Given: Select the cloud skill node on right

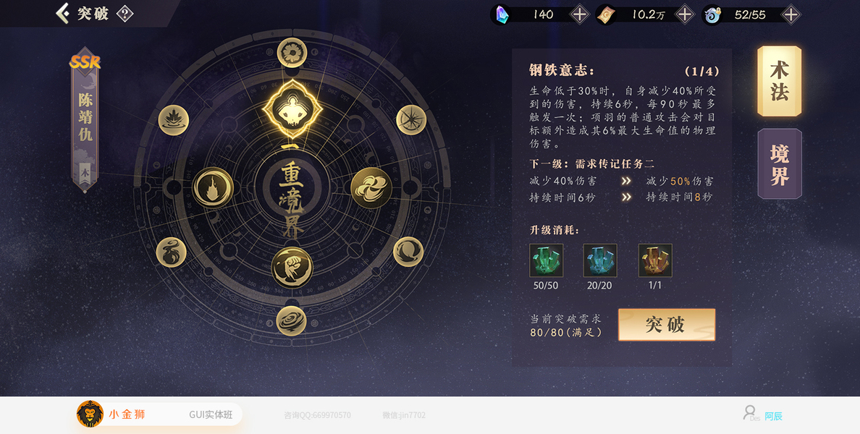Looking at the screenshot, I should (371, 188).
